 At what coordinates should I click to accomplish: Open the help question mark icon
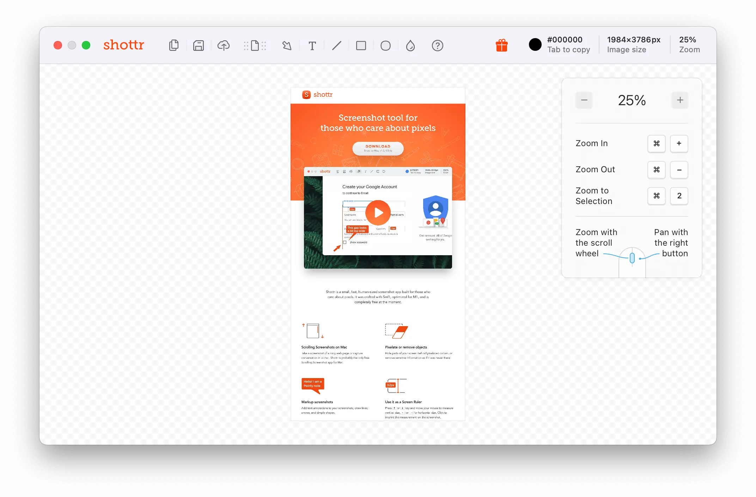pos(438,46)
